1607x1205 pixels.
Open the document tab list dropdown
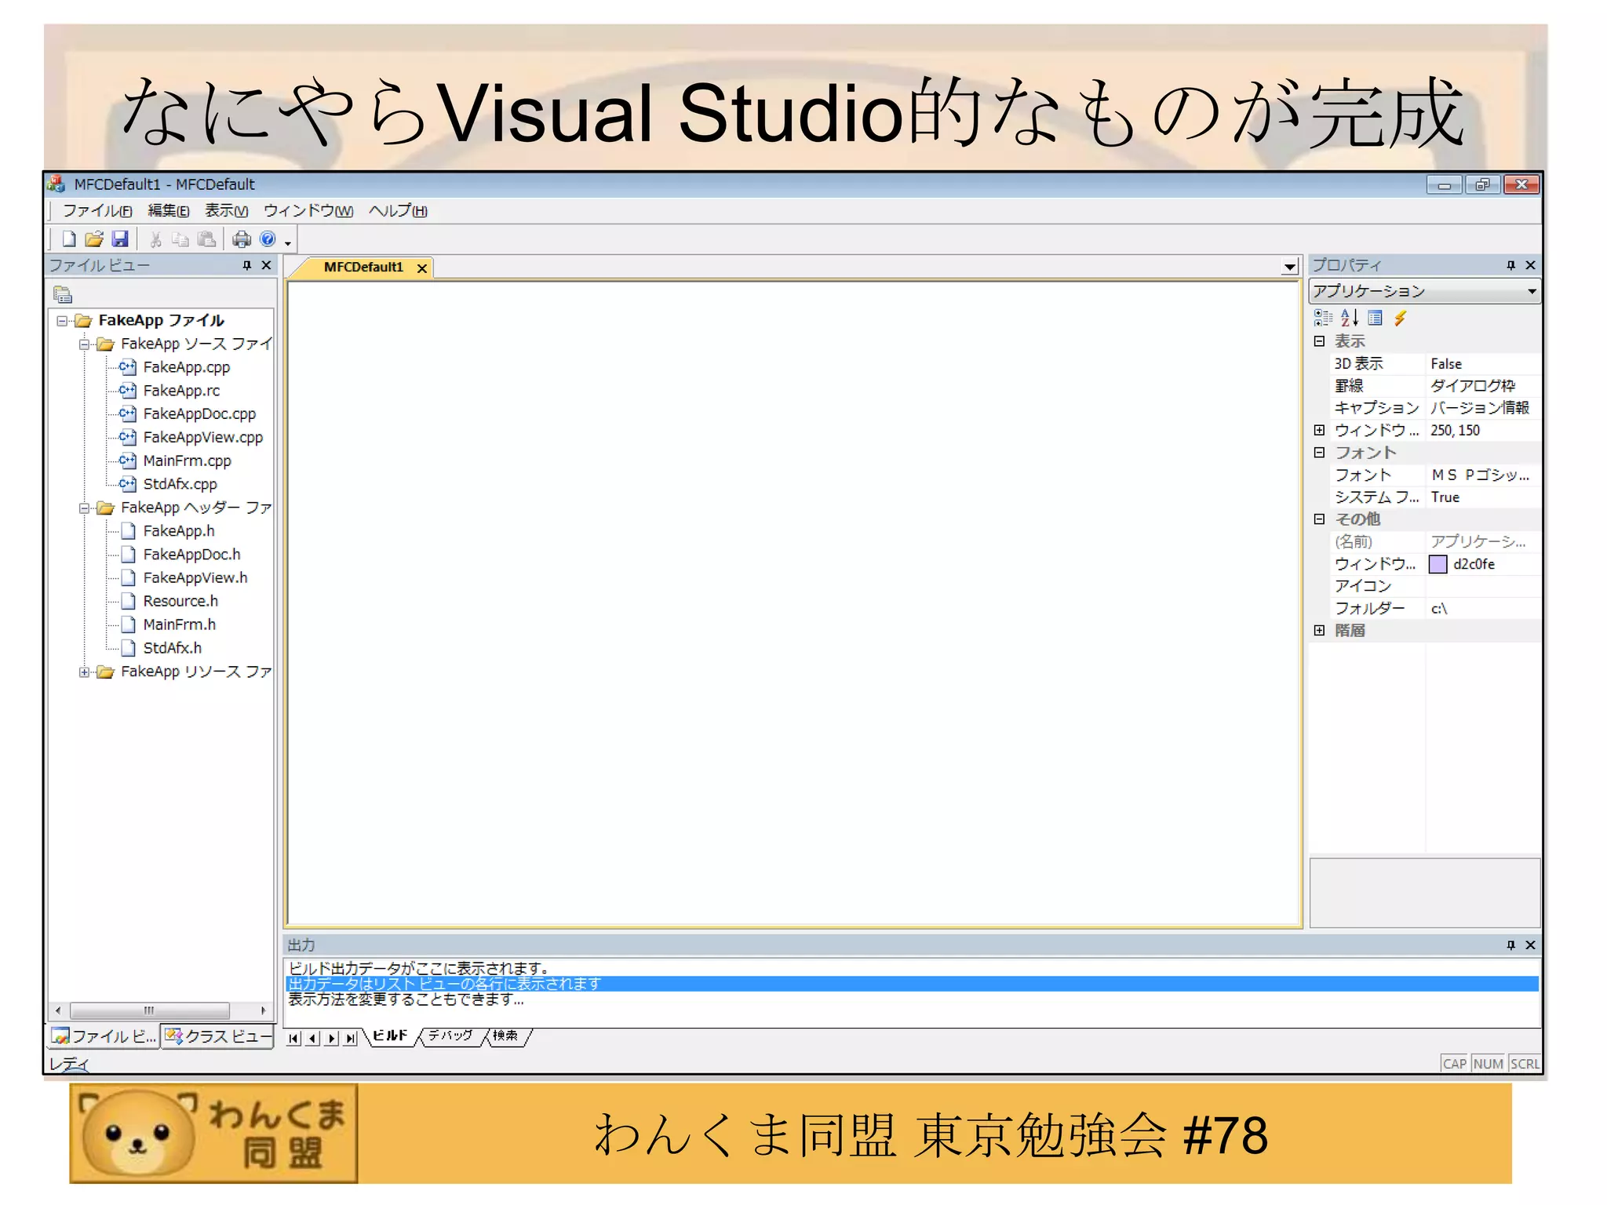(x=1289, y=268)
